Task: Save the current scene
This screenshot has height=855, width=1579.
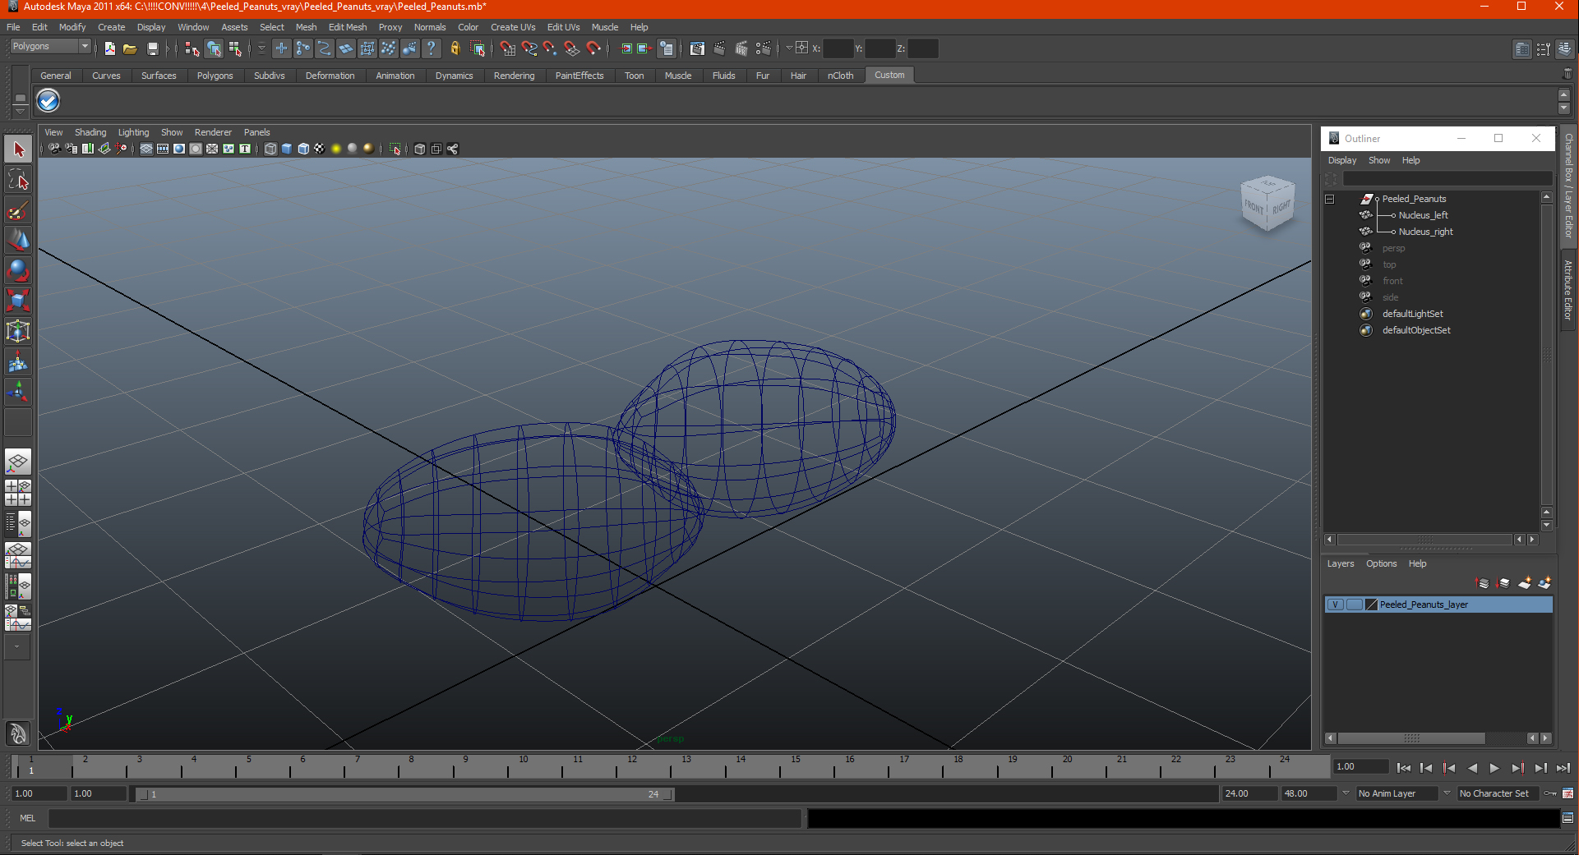Action: (152, 49)
